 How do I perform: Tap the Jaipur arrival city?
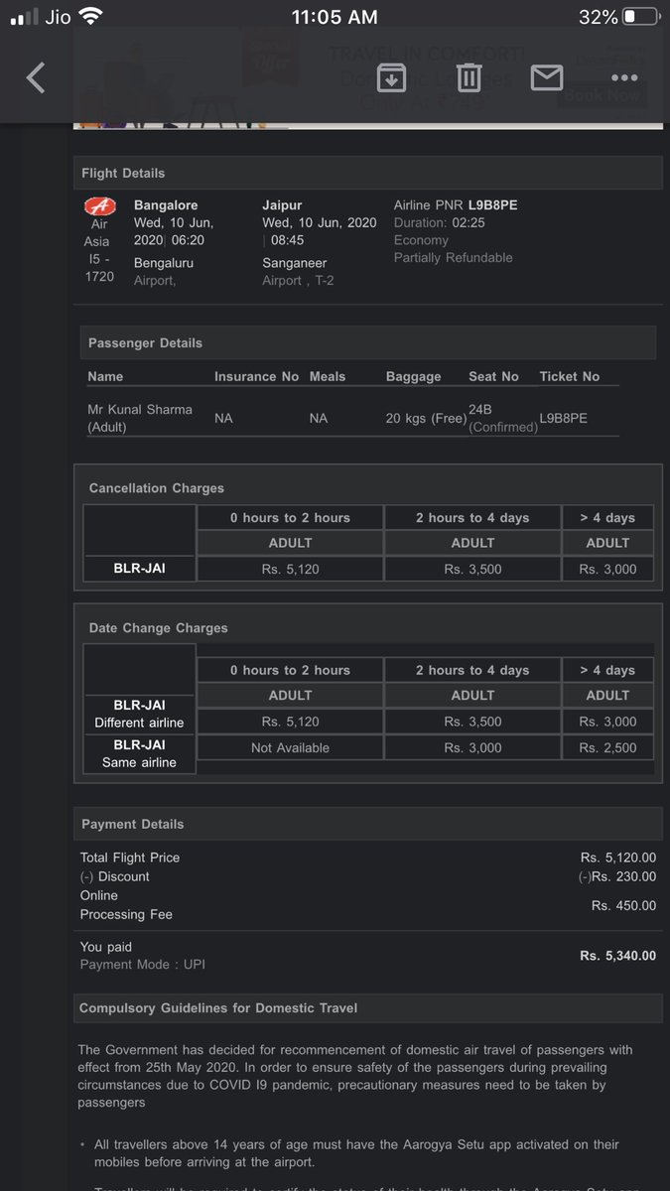tap(282, 205)
